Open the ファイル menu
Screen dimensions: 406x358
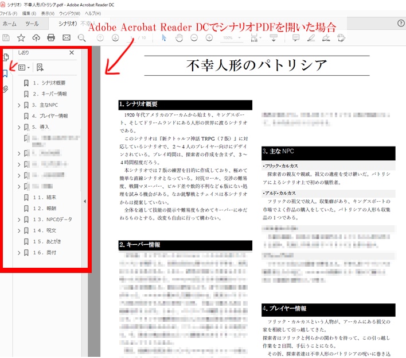(9, 13)
